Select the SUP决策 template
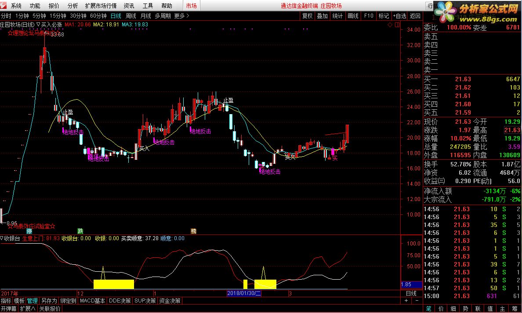This screenshot has height=313, width=522. click(145, 301)
